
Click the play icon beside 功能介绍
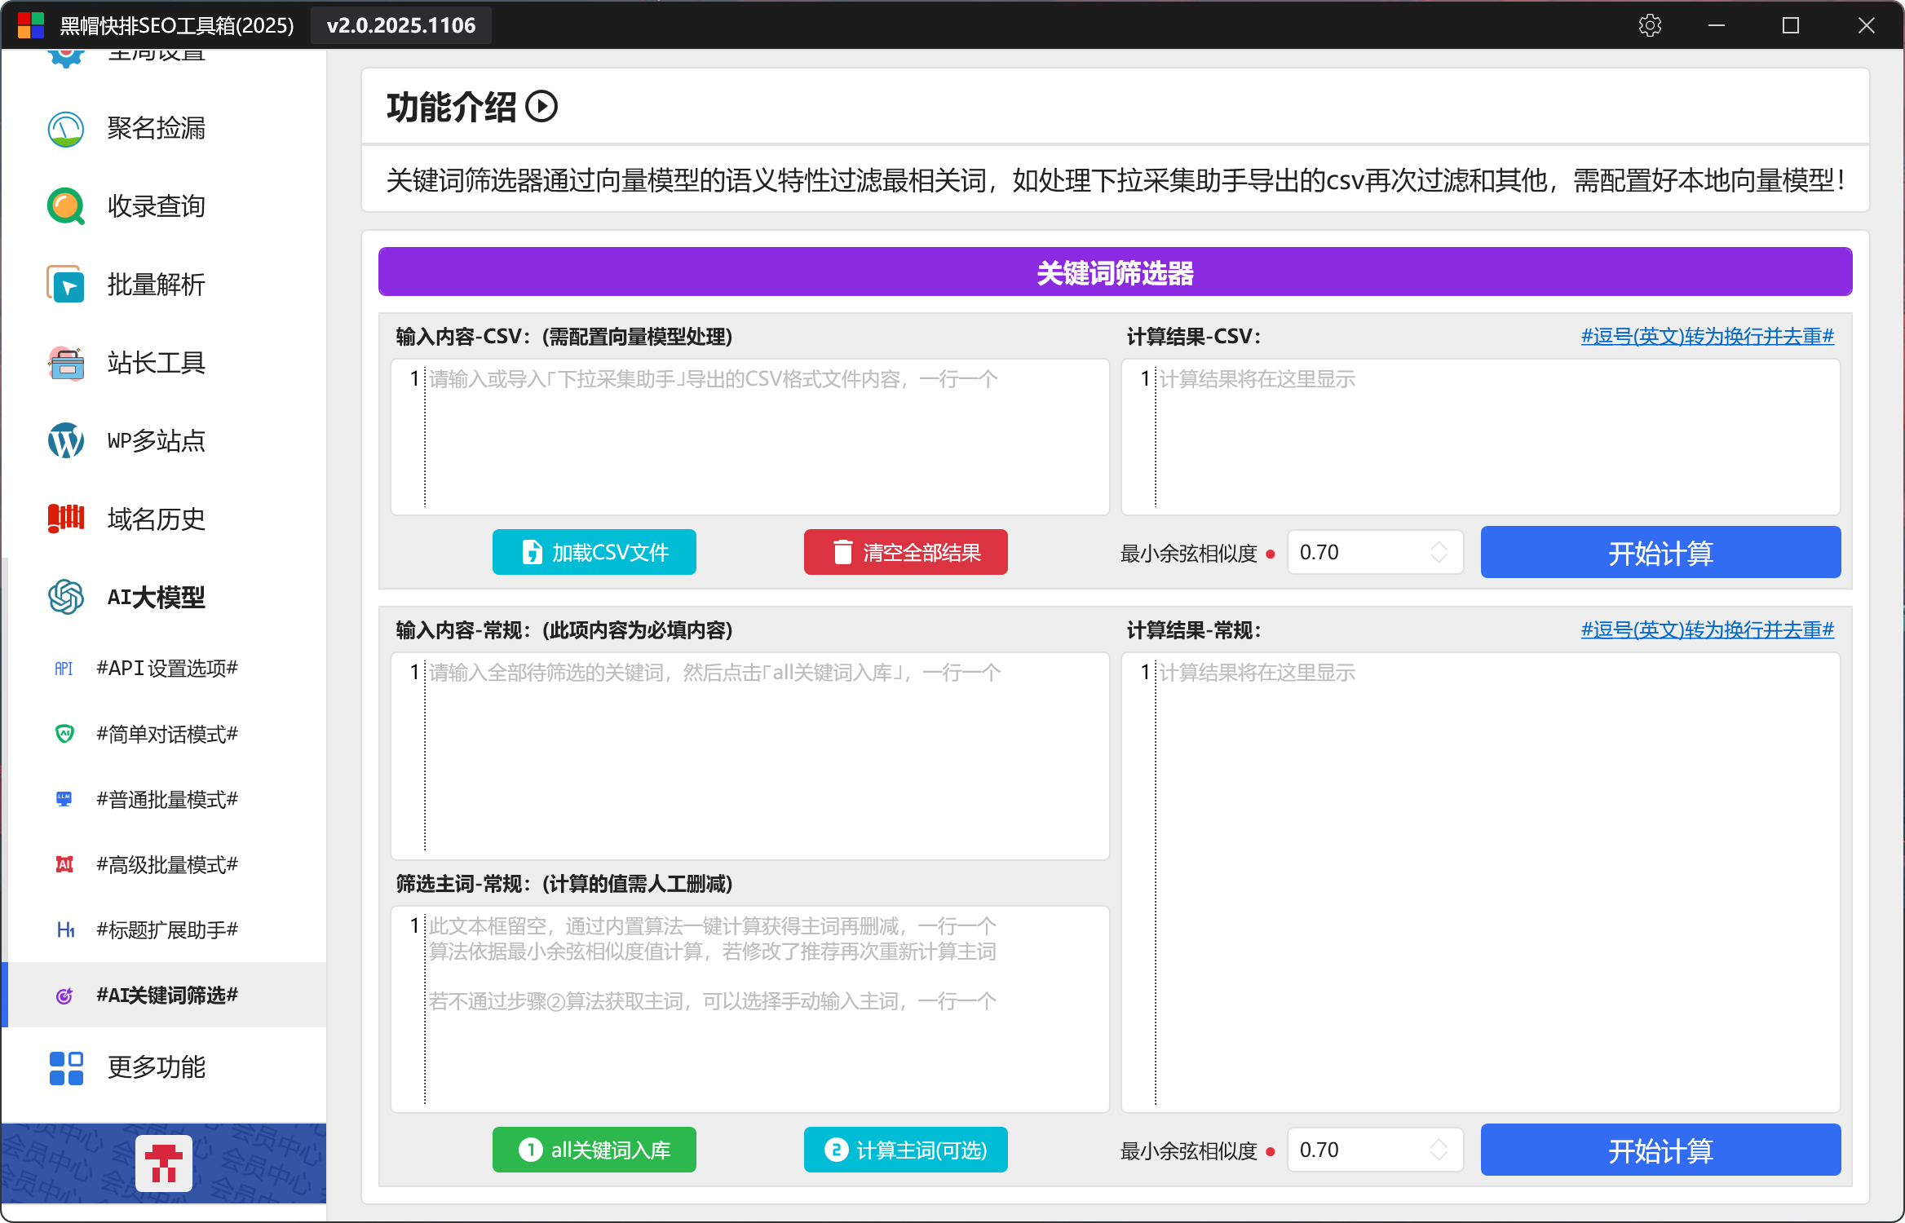[x=541, y=107]
